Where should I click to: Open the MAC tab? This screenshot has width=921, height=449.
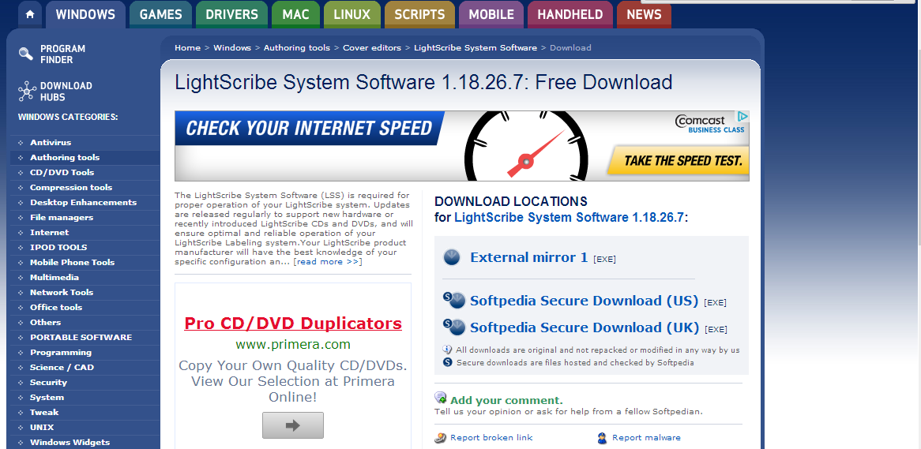[x=295, y=15]
